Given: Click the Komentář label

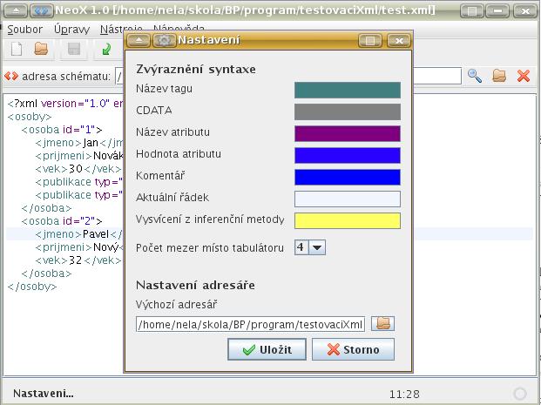Looking at the screenshot, I should (x=160, y=176).
